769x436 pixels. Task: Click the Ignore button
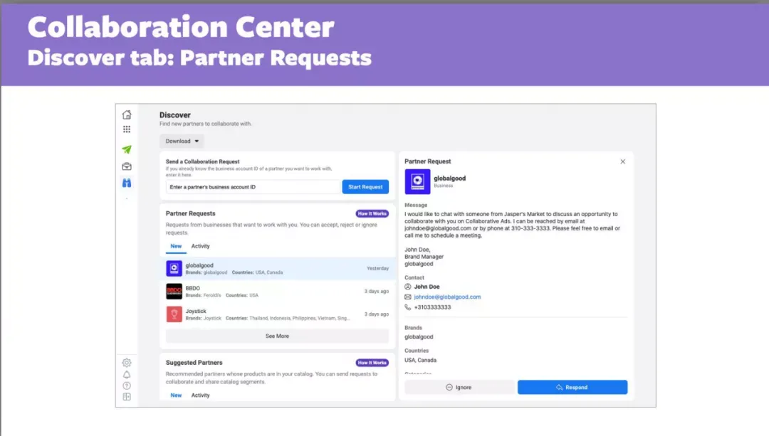click(x=459, y=387)
